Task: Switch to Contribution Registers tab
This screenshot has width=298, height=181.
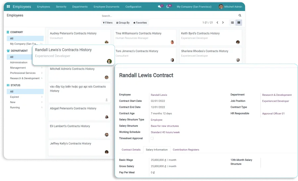Action: point(186,150)
